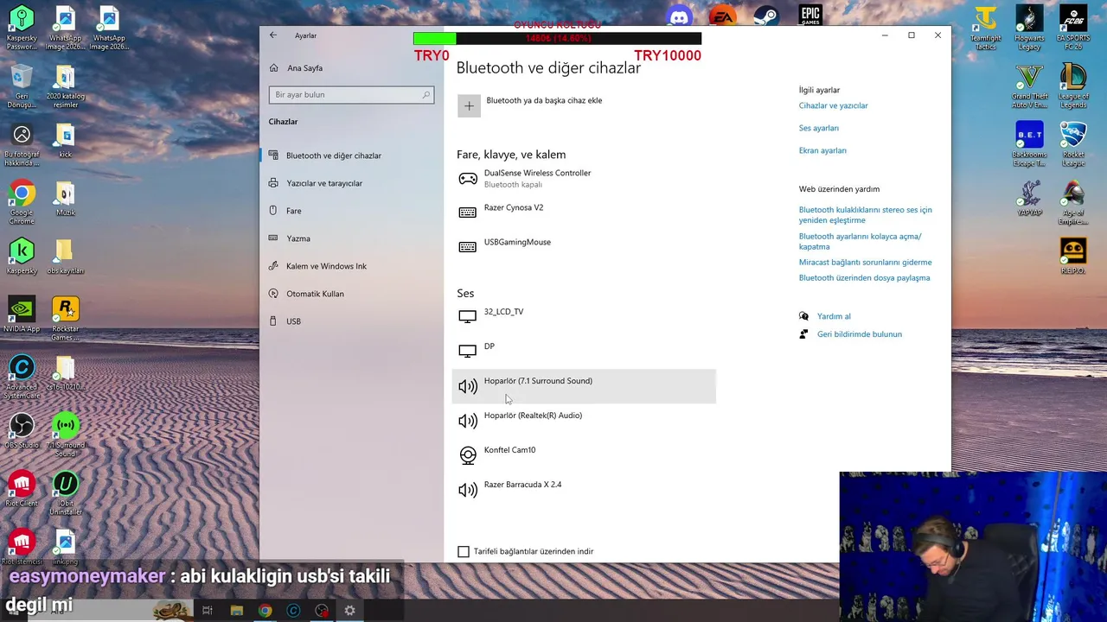This screenshot has height=622, width=1107.
Task: Open Ses ayarları link
Action: [819, 128]
